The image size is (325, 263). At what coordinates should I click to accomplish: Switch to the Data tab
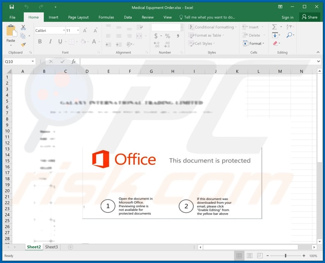click(x=128, y=17)
